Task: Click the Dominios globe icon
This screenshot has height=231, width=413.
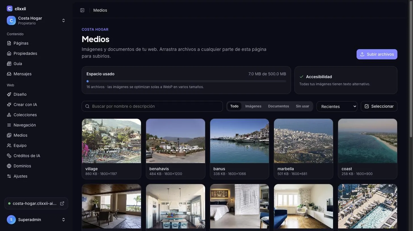Action: coord(9,166)
